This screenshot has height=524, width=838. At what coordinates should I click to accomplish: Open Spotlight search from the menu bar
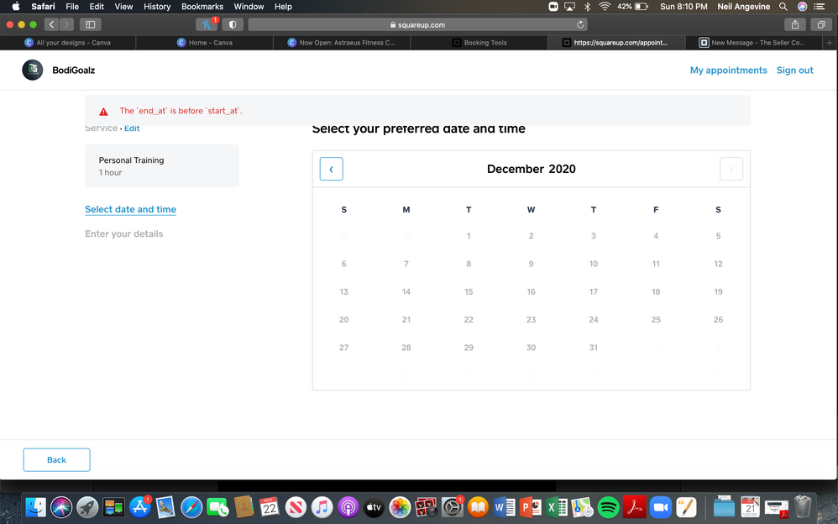coord(783,7)
